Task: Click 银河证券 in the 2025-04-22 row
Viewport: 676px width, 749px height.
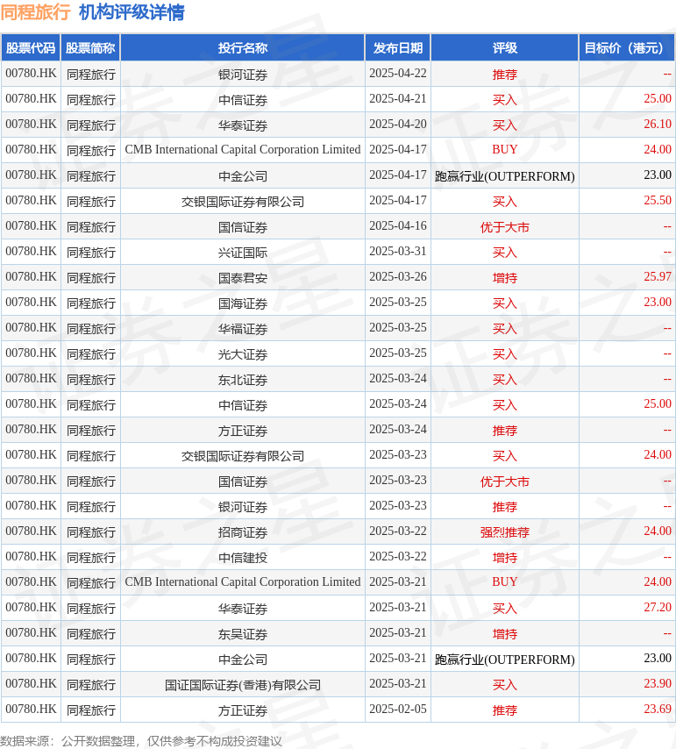Action: [x=243, y=75]
